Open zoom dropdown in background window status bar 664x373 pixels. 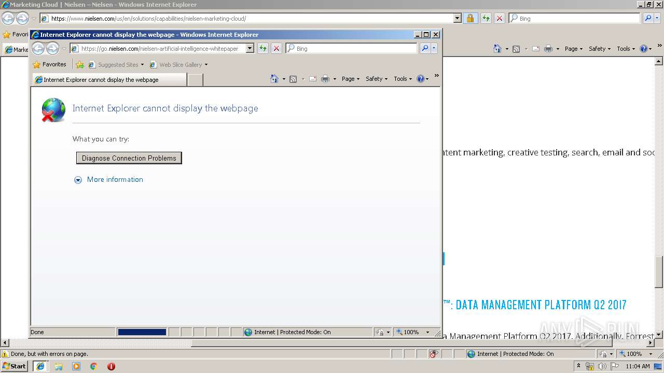coord(651,354)
